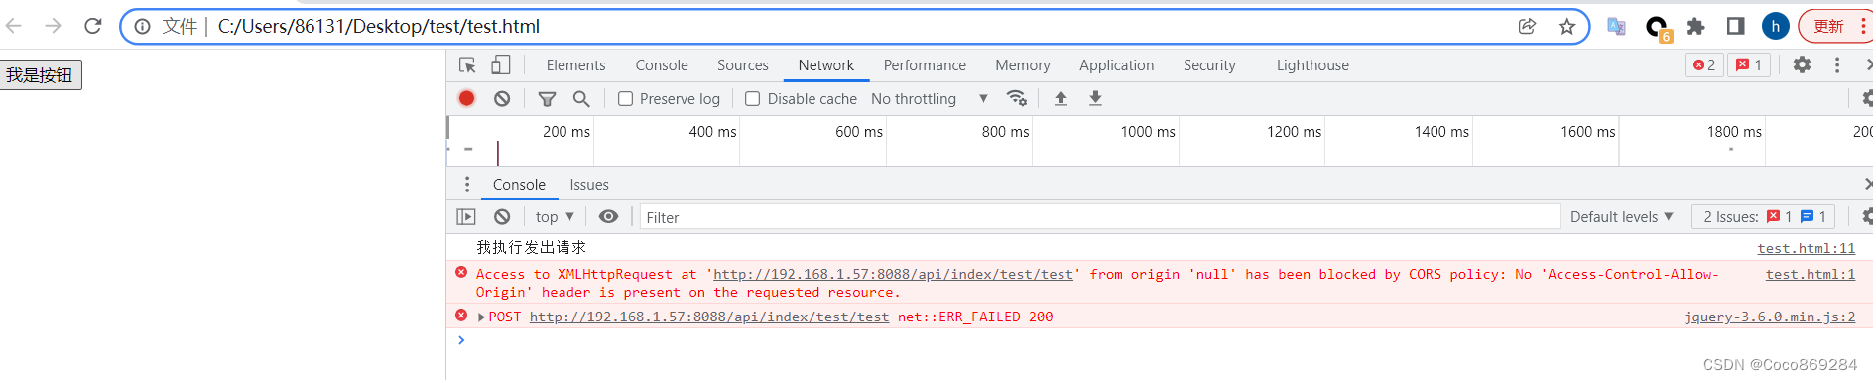This screenshot has height=380, width=1873.
Task: Go forward using the browser forward arrow
Action: 54,26
